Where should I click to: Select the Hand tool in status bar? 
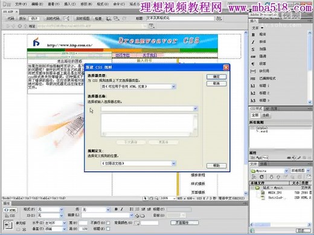(151, 198)
